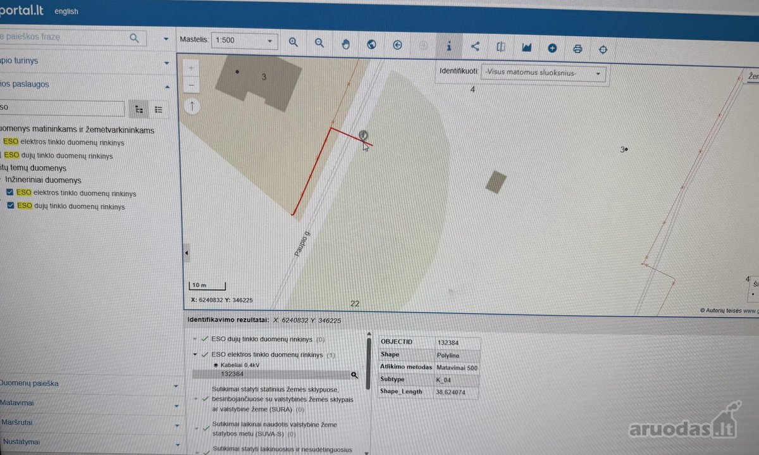
Task: Open the elevation profile chart tool
Action: click(x=526, y=47)
